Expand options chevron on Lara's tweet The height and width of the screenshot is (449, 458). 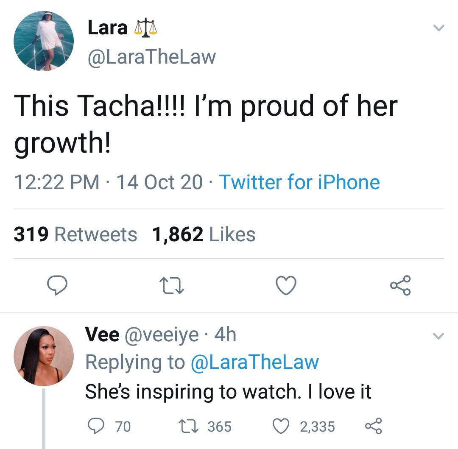point(438,28)
